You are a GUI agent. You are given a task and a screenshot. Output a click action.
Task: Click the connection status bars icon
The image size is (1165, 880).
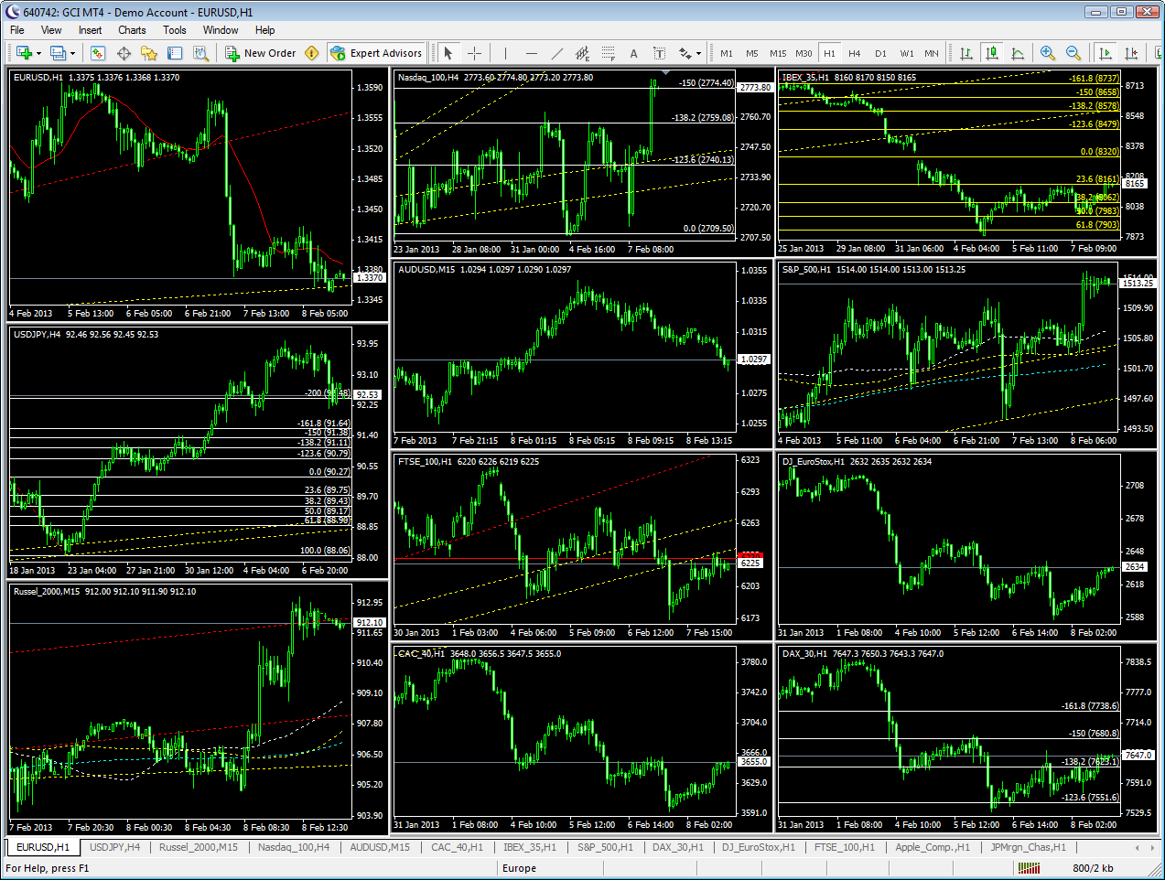click(x=1029, y=868)
